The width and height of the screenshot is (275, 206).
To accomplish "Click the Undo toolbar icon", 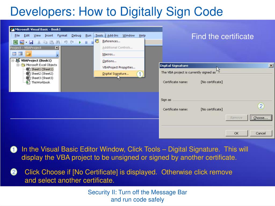I will [x=66, y=42].
